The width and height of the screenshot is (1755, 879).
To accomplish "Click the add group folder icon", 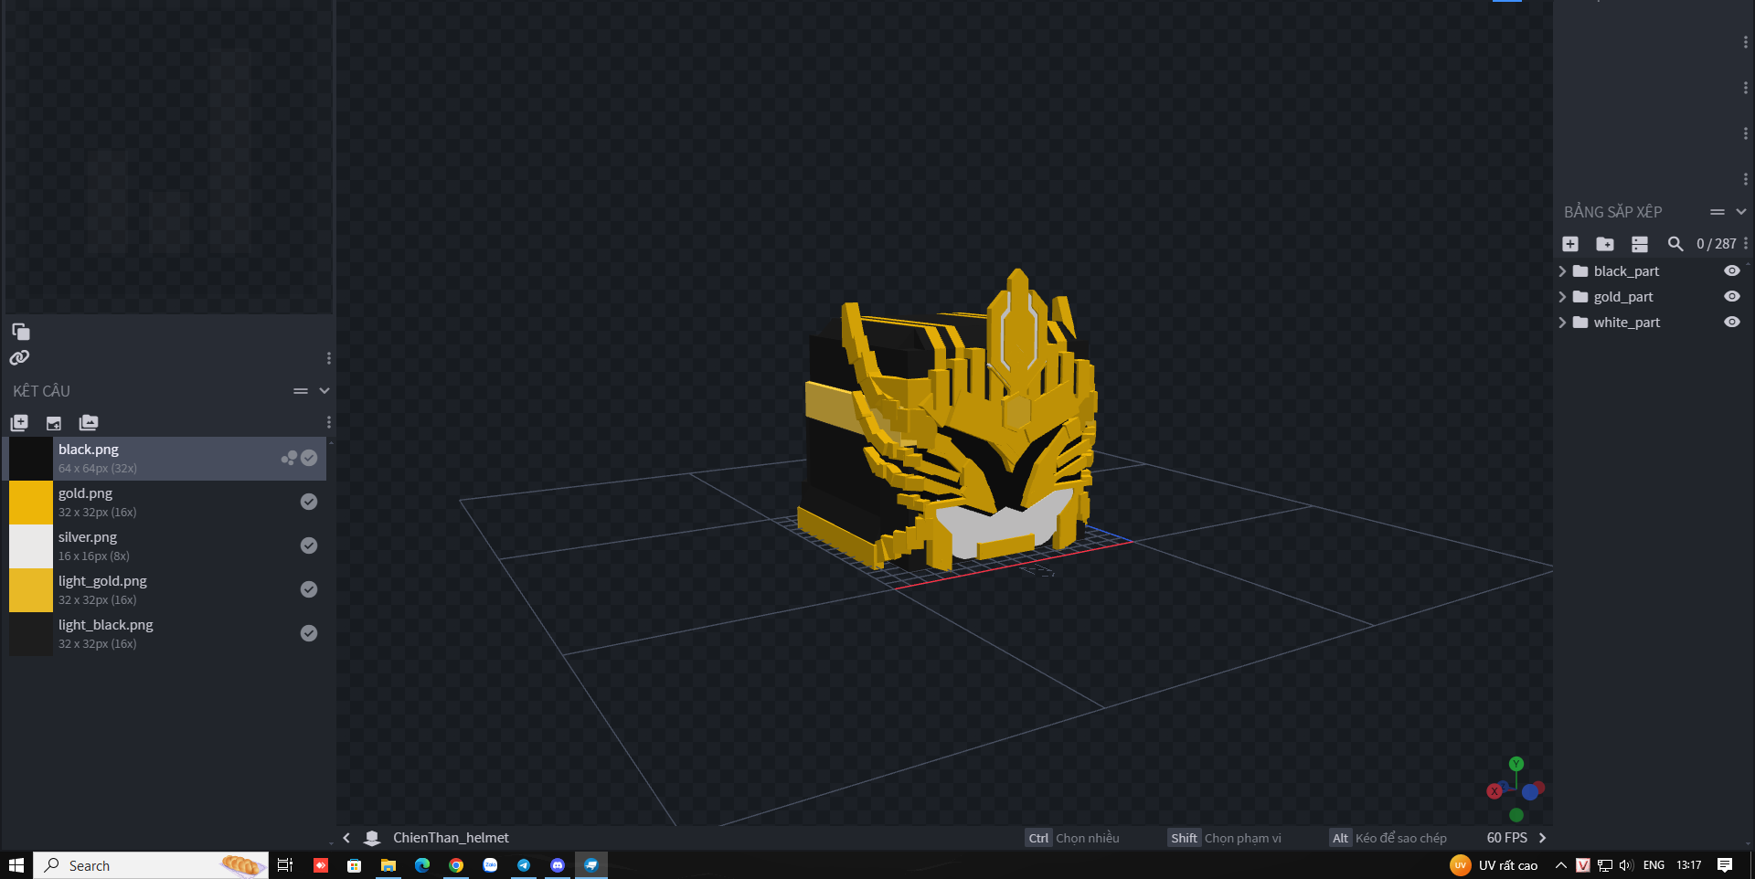I will click(x=1604, y=244).
